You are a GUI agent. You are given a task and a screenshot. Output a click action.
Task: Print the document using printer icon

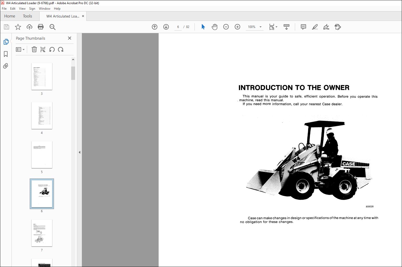[41, 27]
